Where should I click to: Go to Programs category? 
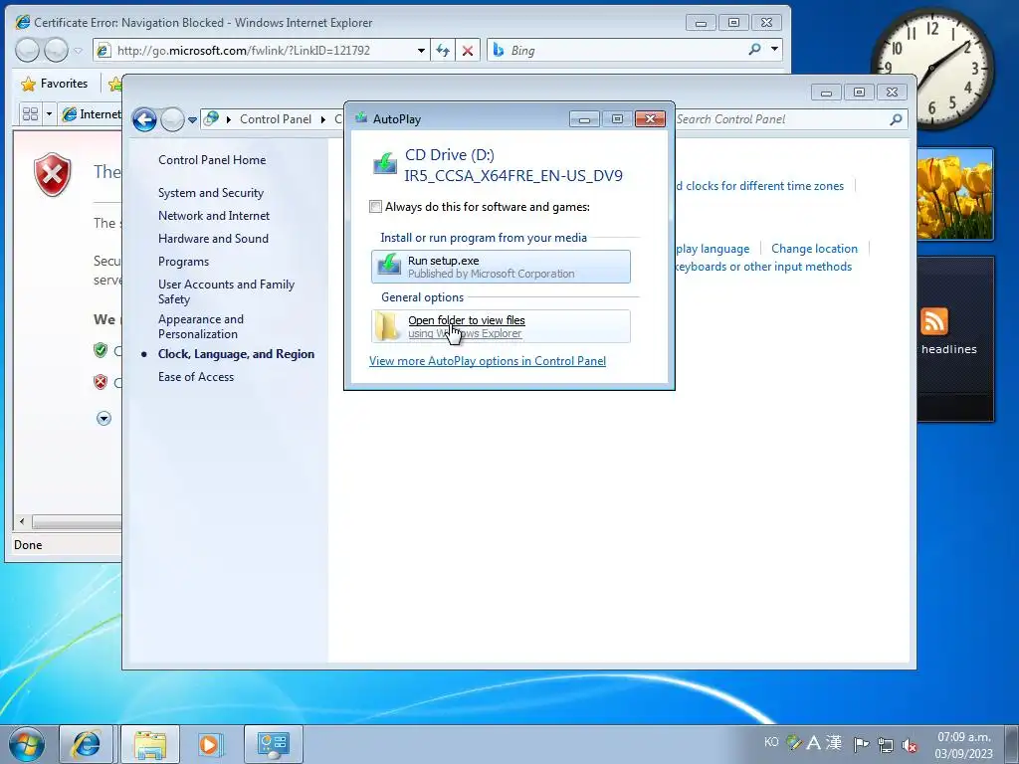pyautogui.click(x=183, y=262)
